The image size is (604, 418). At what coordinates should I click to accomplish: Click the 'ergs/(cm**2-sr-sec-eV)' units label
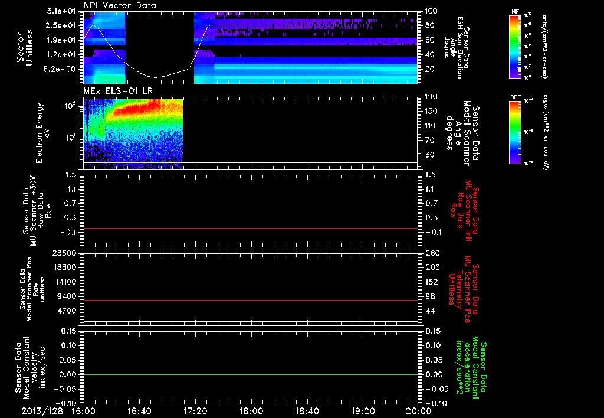[546, 132]
